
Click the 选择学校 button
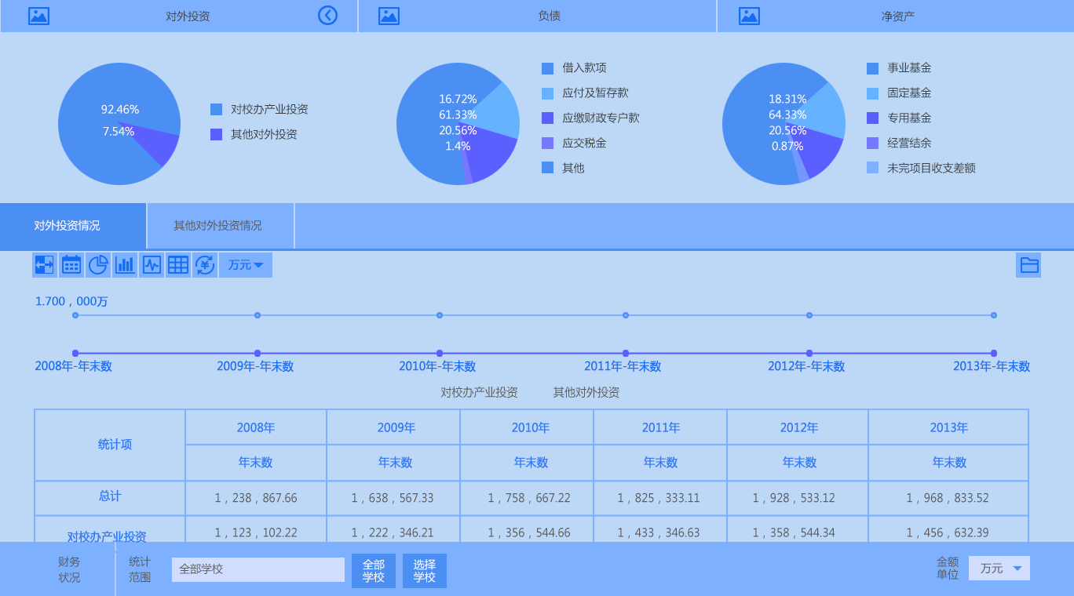[x=425, y=571]
